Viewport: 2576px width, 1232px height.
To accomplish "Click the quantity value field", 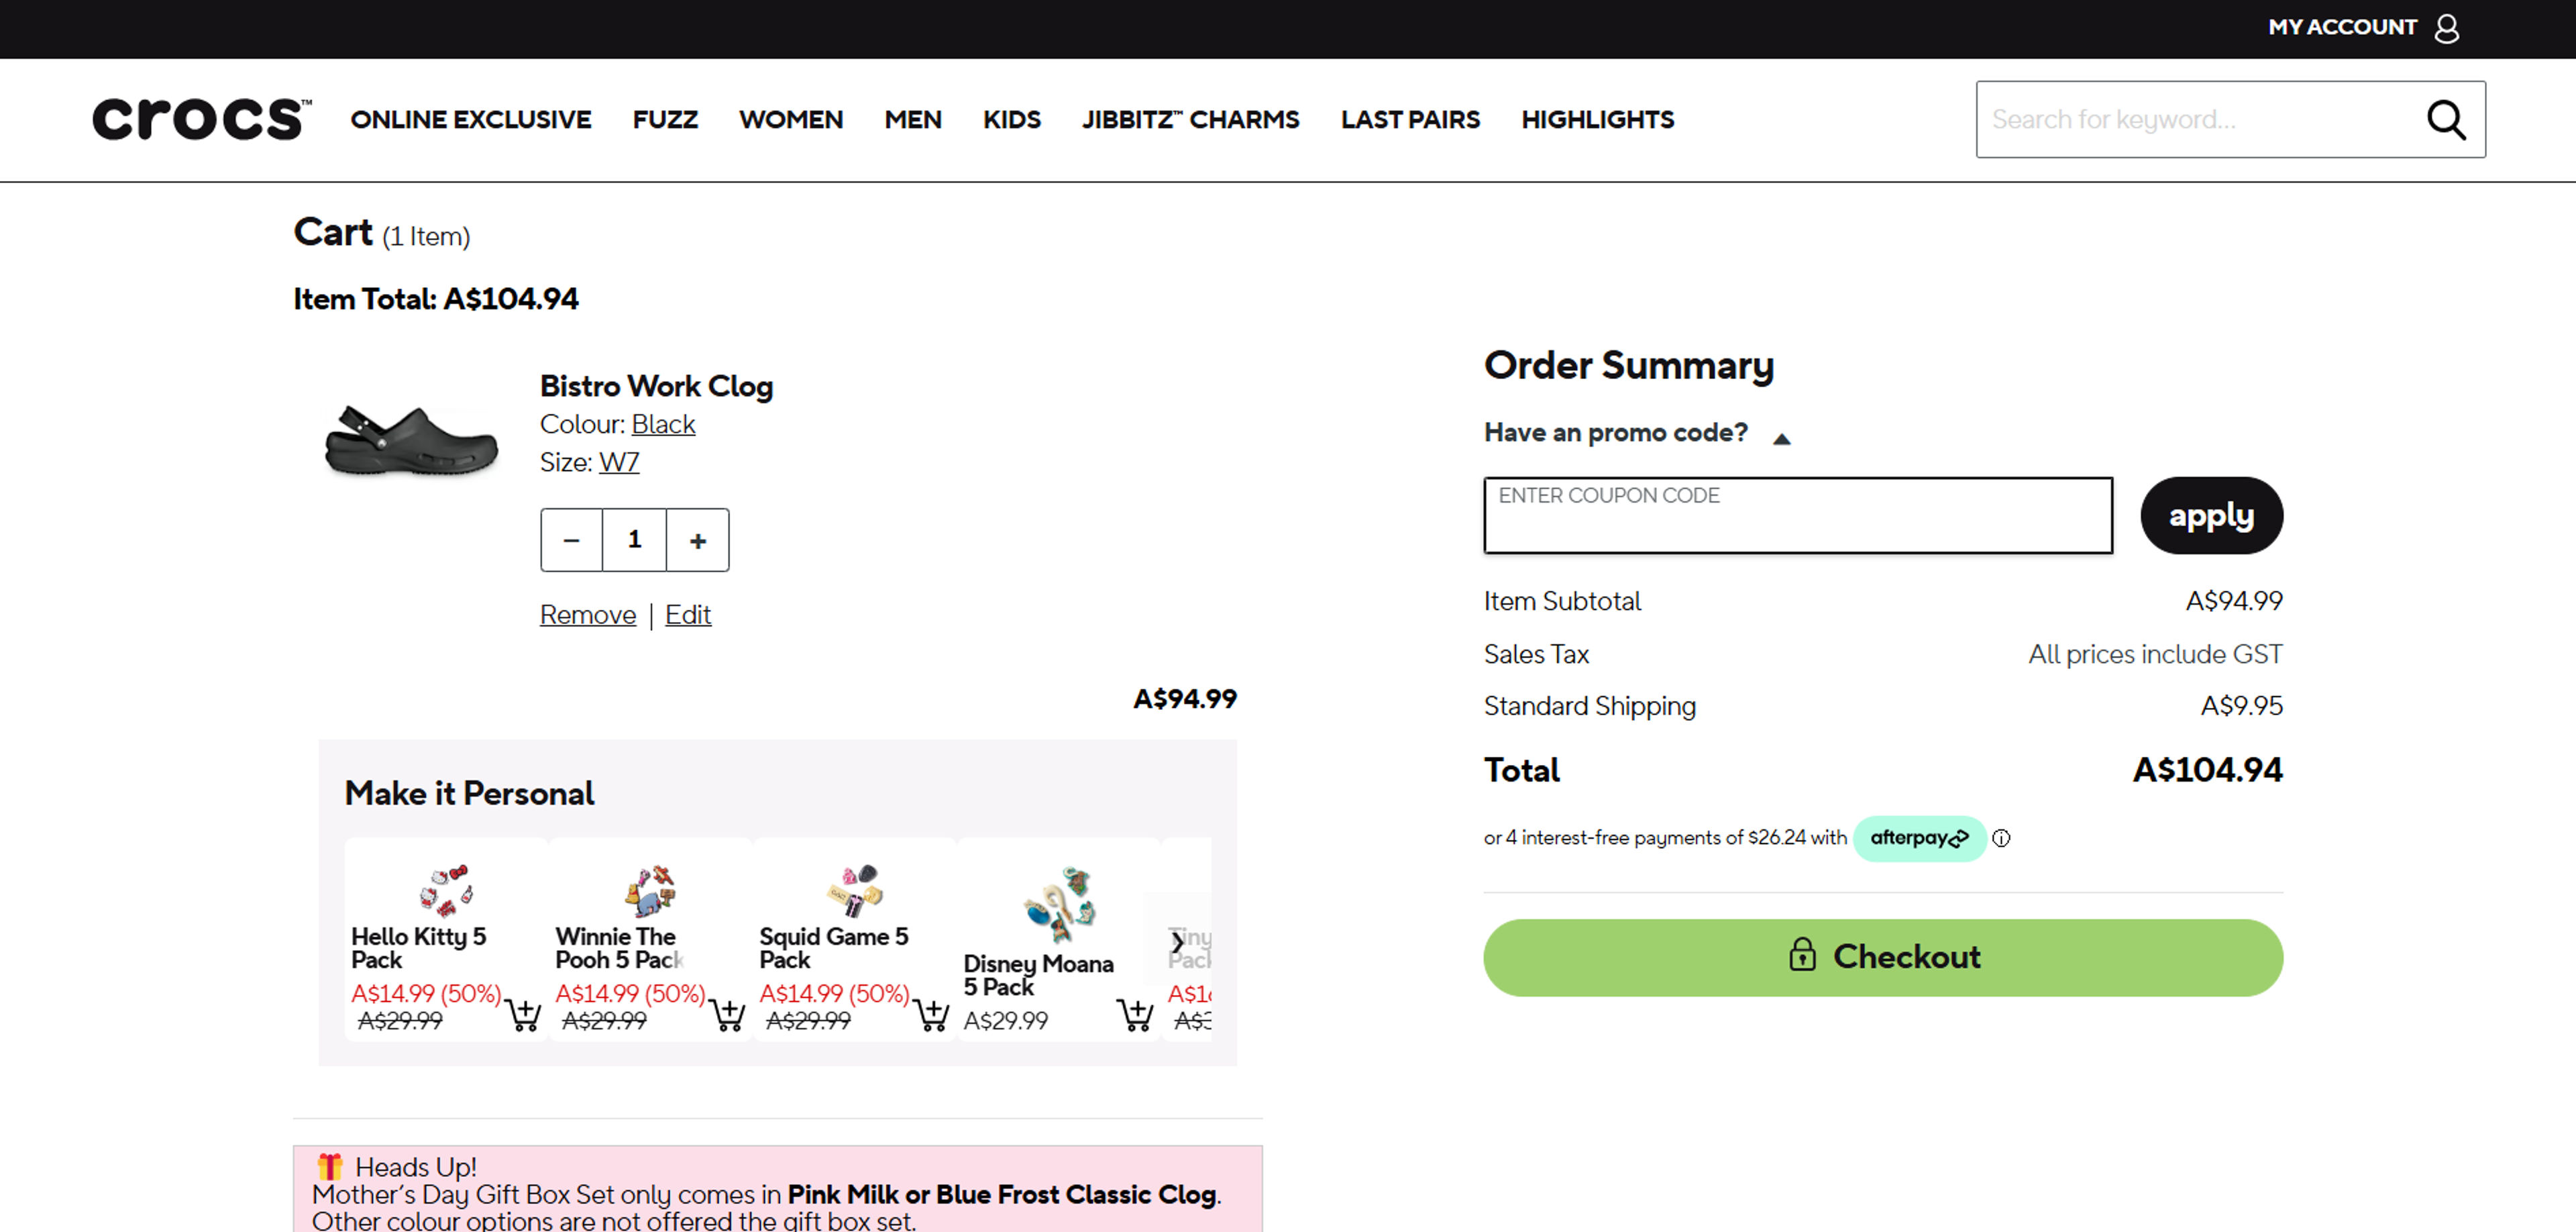I will [x=634, y=540].
